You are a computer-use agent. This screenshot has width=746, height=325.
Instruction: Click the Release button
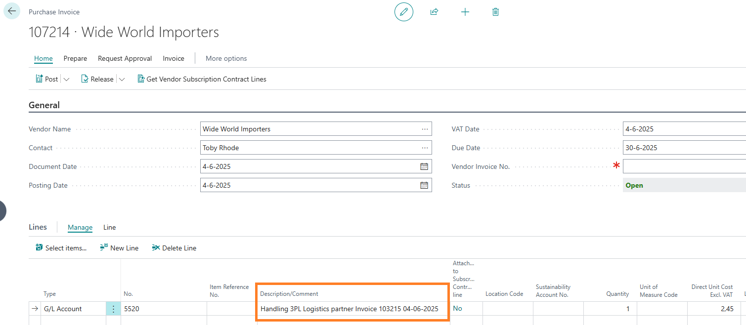coord(97,79)
